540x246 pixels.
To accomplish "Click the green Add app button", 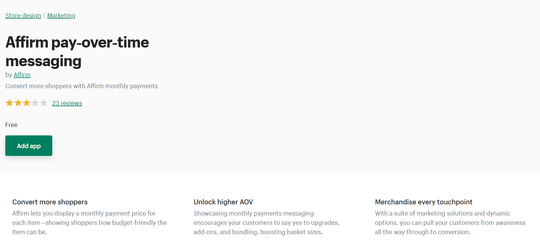I will 29,146.
